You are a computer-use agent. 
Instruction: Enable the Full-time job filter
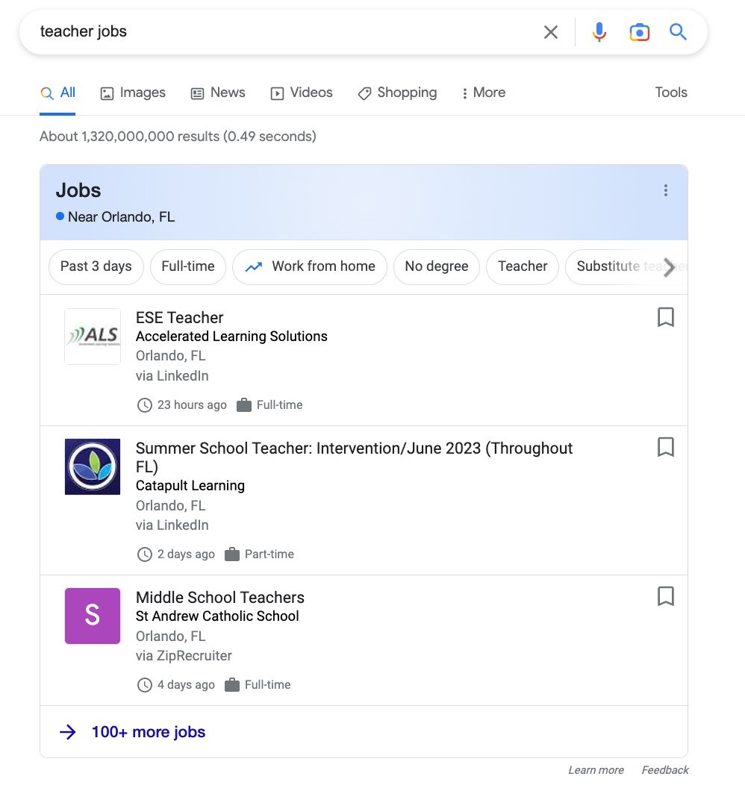[188, 266]
